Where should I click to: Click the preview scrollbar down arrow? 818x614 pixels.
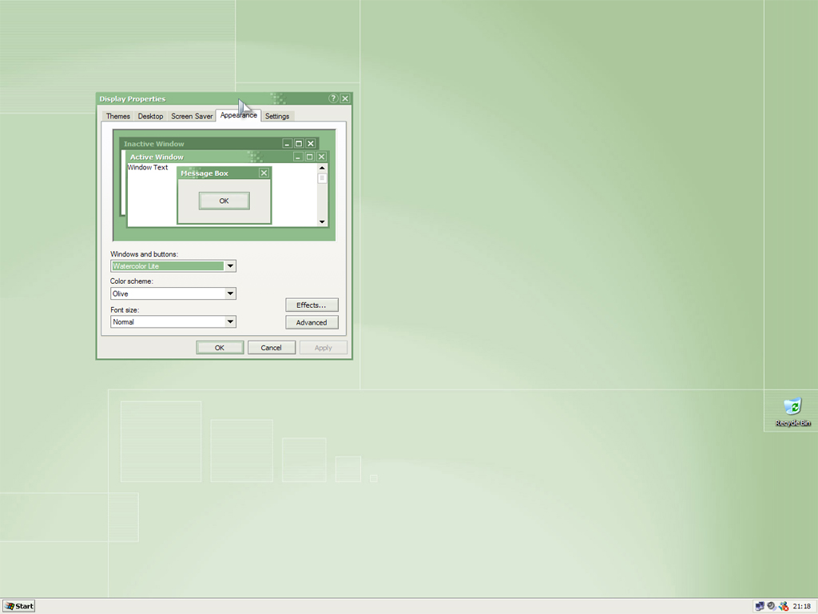click(322, 222)
